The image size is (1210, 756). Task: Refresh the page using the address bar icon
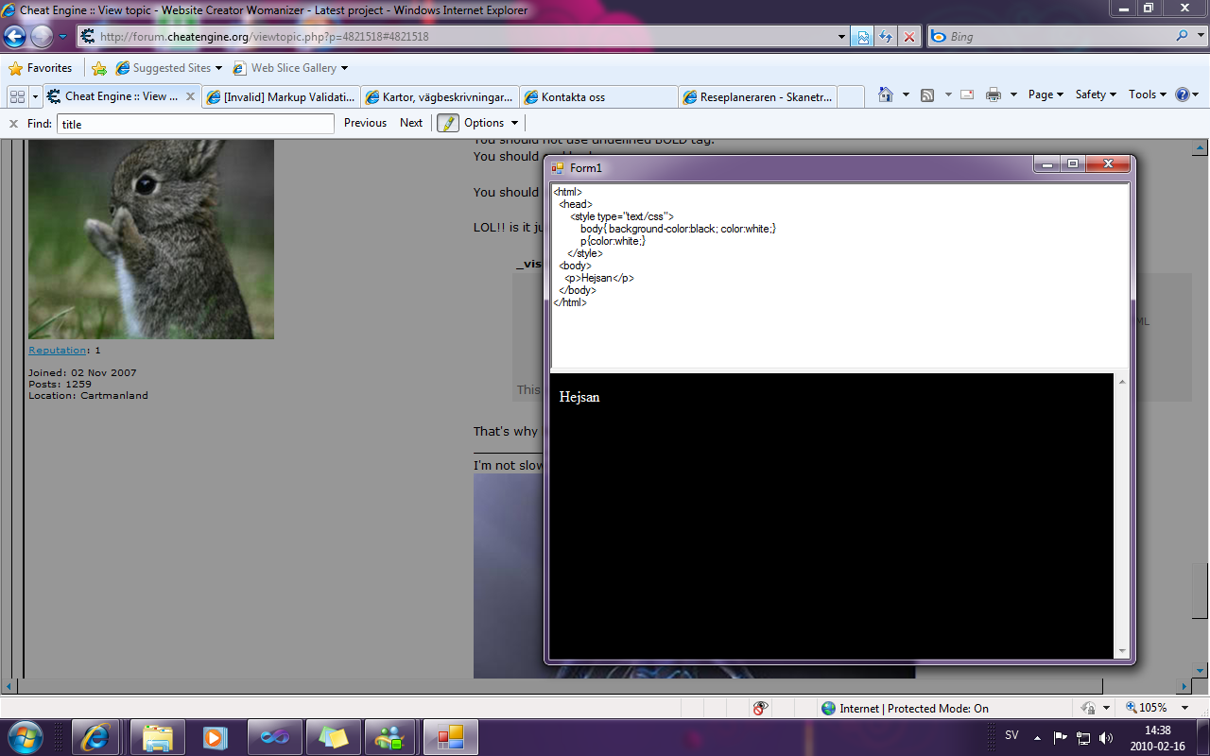[886, 37]
